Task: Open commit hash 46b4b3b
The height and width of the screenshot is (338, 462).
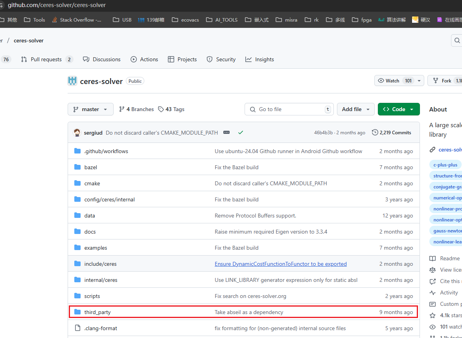Action: point(323,133)
